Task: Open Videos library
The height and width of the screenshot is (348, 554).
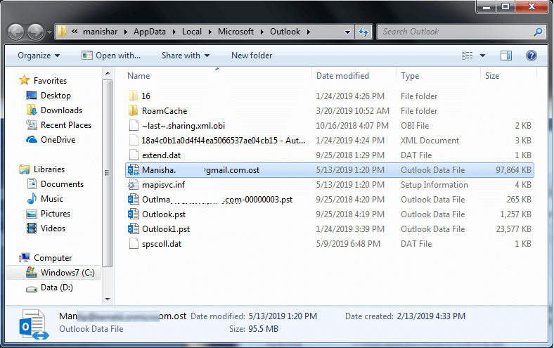Action: 53,228
